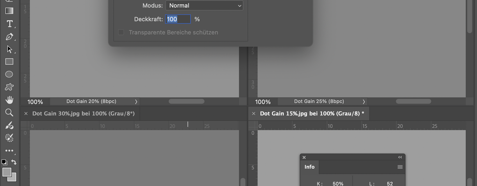Image resolution: width=477 pixels, height=186 pixels.
Task: Activate the Dot Gain 15%.jpg document tab
Action: (x=312, y=113)
